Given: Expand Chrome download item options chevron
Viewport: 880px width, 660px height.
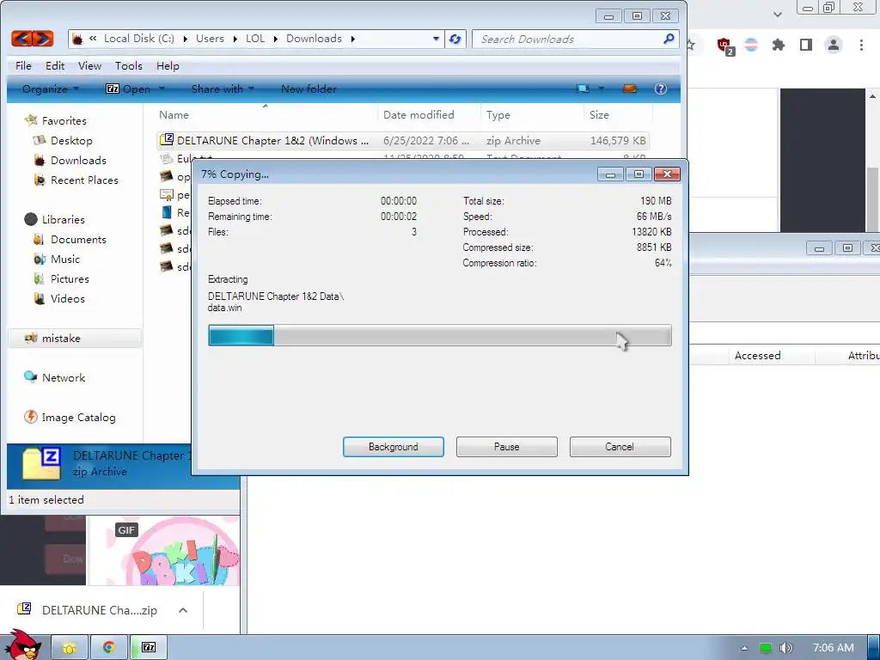Looking at the screenshot, I should [183, 610].
